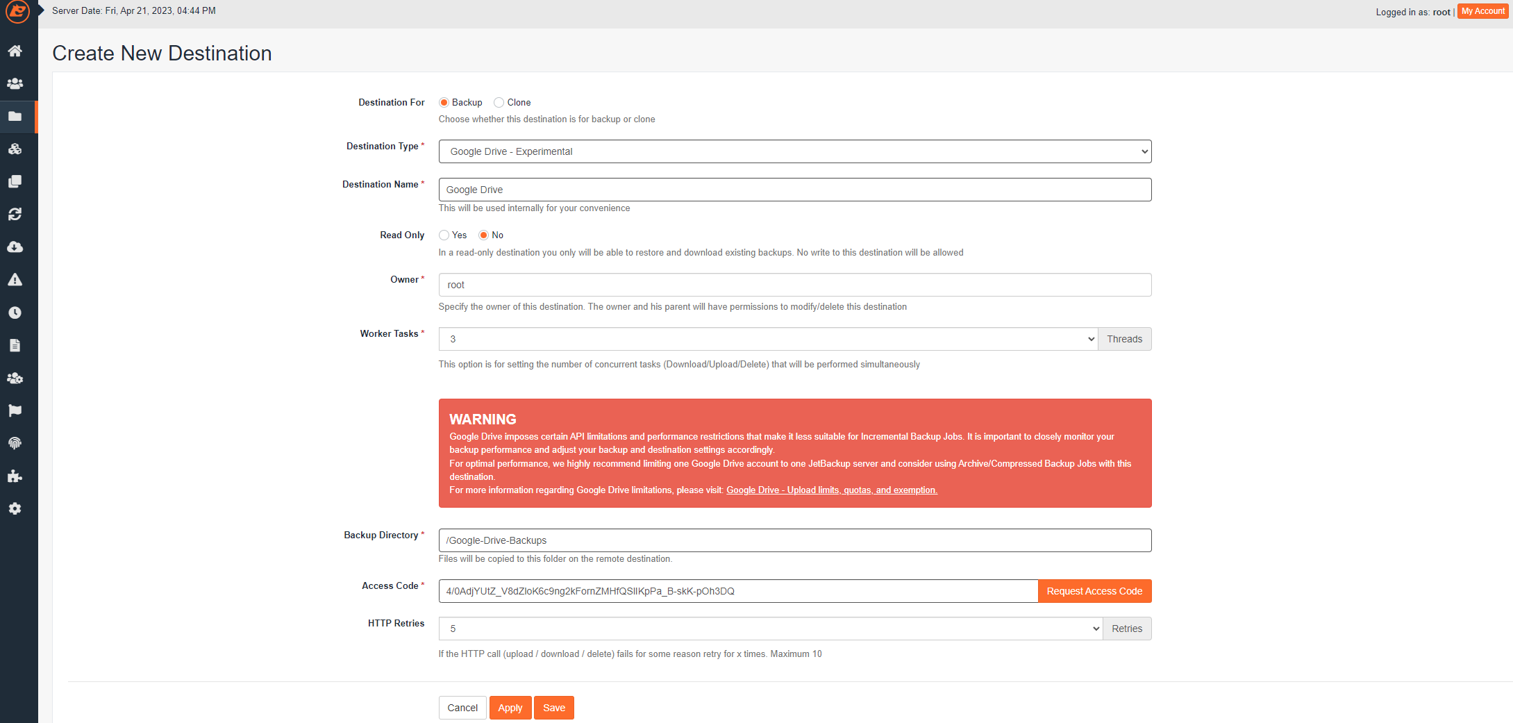Select Backup for Destination For

pyautogui.click(x=444, y=103)
